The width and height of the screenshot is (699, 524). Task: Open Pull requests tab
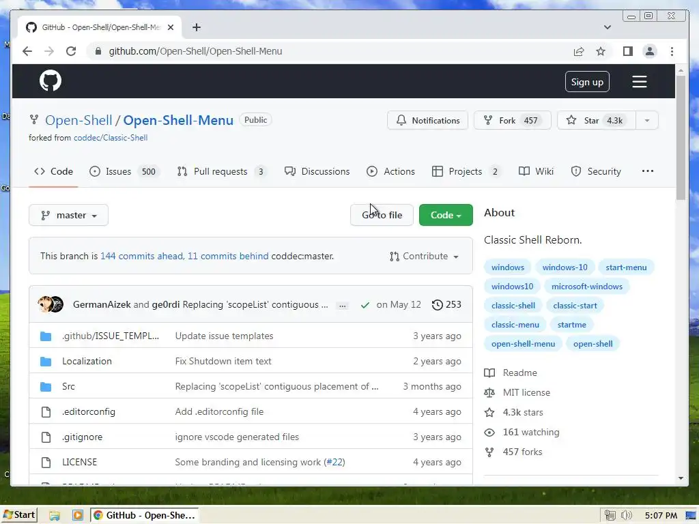click(x=222, y=171)
